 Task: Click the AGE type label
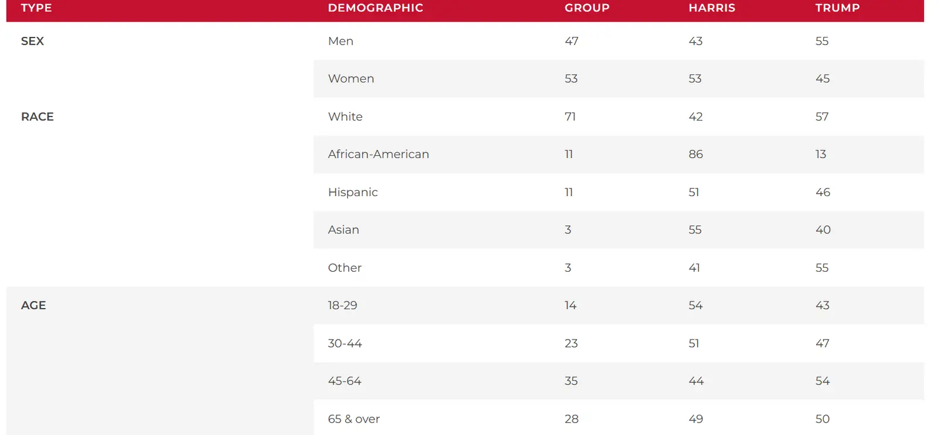point(33,305)
